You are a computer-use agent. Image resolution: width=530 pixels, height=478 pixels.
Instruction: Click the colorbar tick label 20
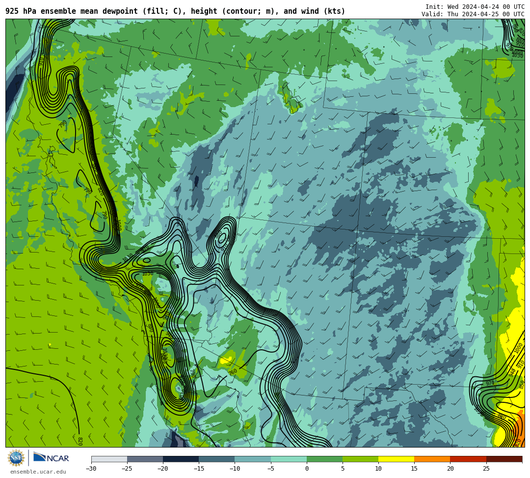(450, 469)
